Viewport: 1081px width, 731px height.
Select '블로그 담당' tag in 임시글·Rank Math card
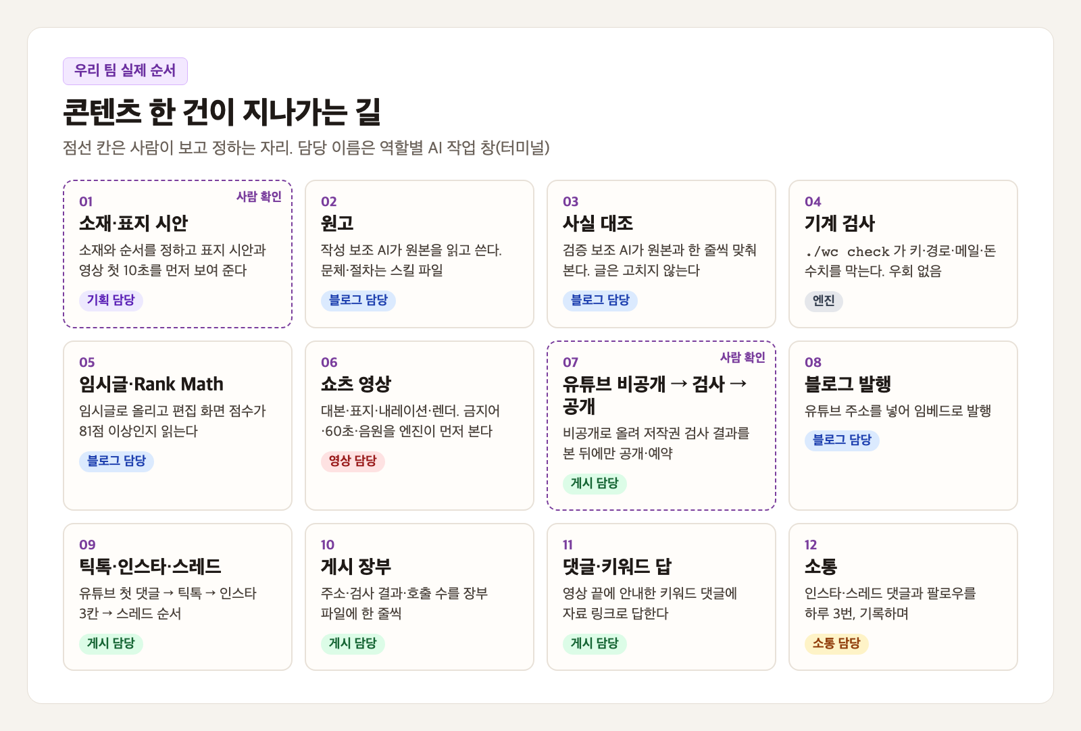click(x=116, y=461)
